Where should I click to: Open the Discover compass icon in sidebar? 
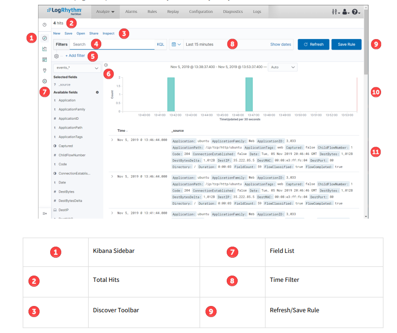click(45, 38)
